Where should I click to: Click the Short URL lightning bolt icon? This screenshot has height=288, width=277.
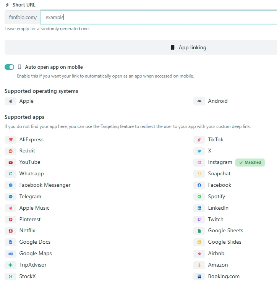pyautogui.click(x=7, y=5)
